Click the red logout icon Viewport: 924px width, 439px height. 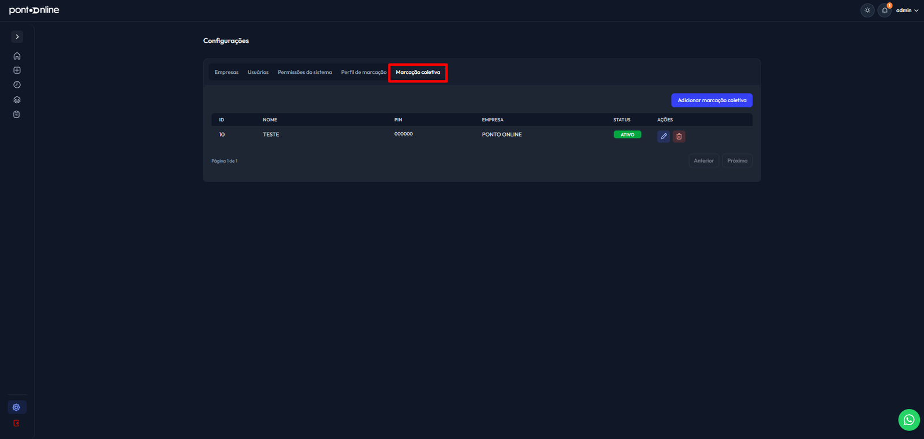click(17, 423)
